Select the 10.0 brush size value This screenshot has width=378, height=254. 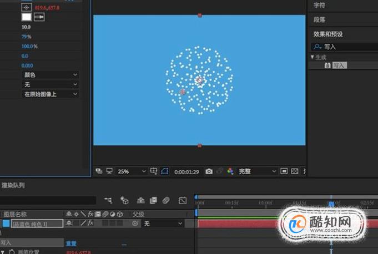tap(26, 27)
